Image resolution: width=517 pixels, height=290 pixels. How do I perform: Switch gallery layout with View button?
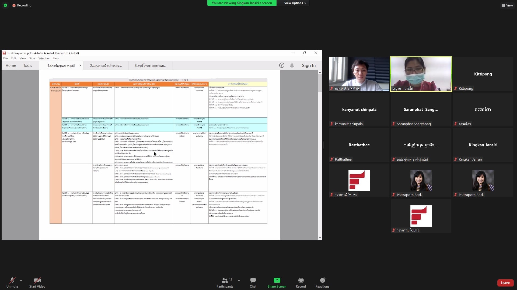[507, 5]
